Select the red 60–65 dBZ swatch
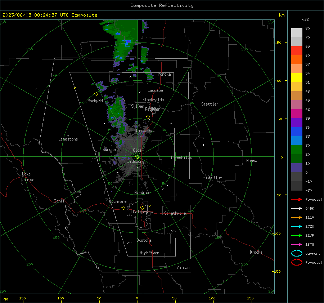The height and width of the screenshot is (303, 324). (x=297, y=51)
